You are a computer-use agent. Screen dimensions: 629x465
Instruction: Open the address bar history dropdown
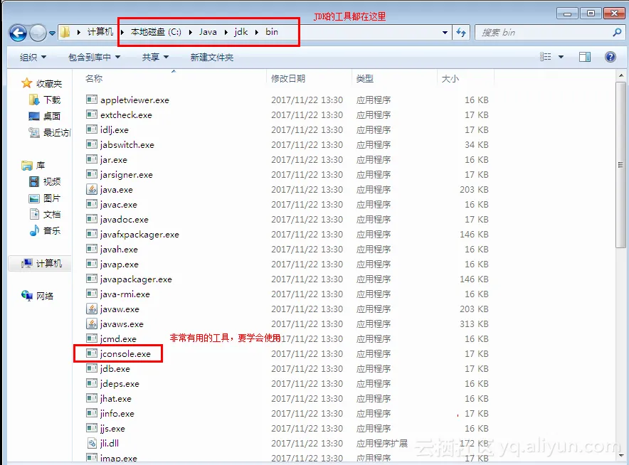click(x=445, y=33)
